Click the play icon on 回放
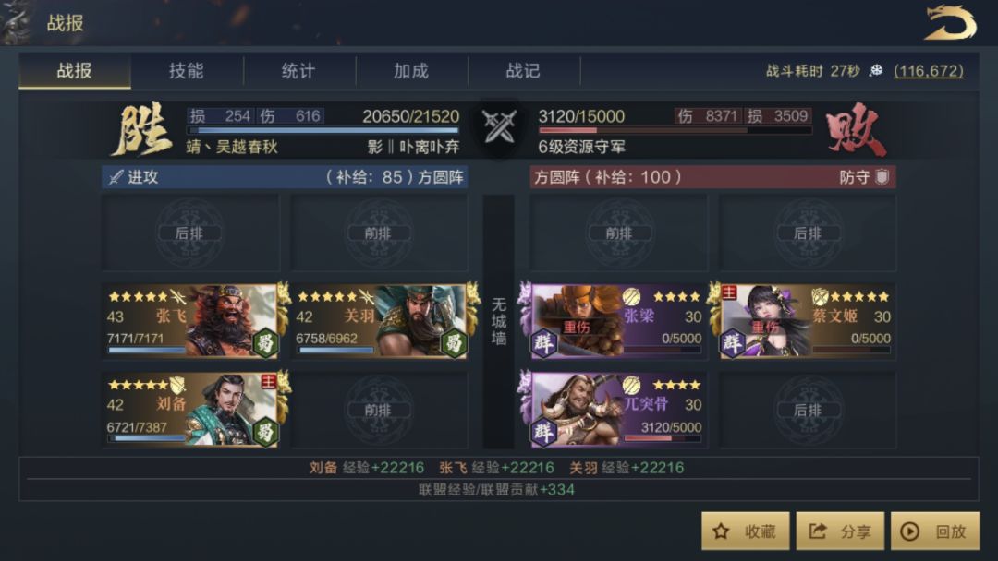 point(909,531)
